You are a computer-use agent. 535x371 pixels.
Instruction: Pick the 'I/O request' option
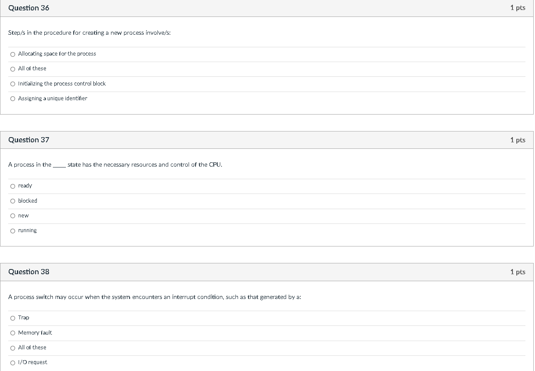(x=13, y=363)
